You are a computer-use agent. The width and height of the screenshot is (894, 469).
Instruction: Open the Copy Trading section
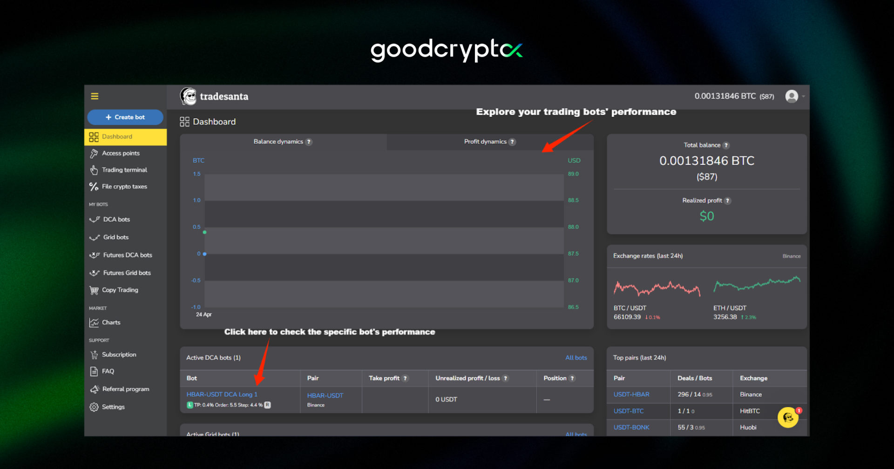coord(120,289)
